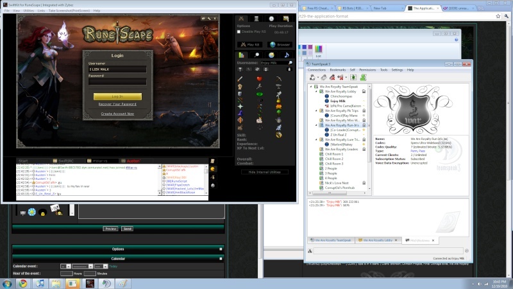513x289 pixels.
Task: Click TeamSpeak mute speakers toolbar icon
Action: (x=341, y=78)
